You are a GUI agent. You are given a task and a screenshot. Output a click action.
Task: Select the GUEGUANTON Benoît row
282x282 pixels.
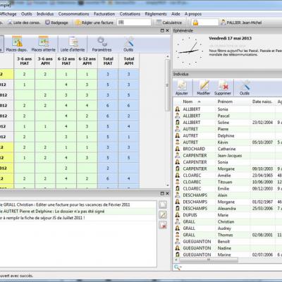(228, 241)
